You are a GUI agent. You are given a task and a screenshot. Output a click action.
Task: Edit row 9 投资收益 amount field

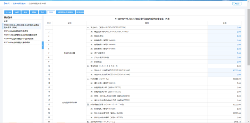224,62
